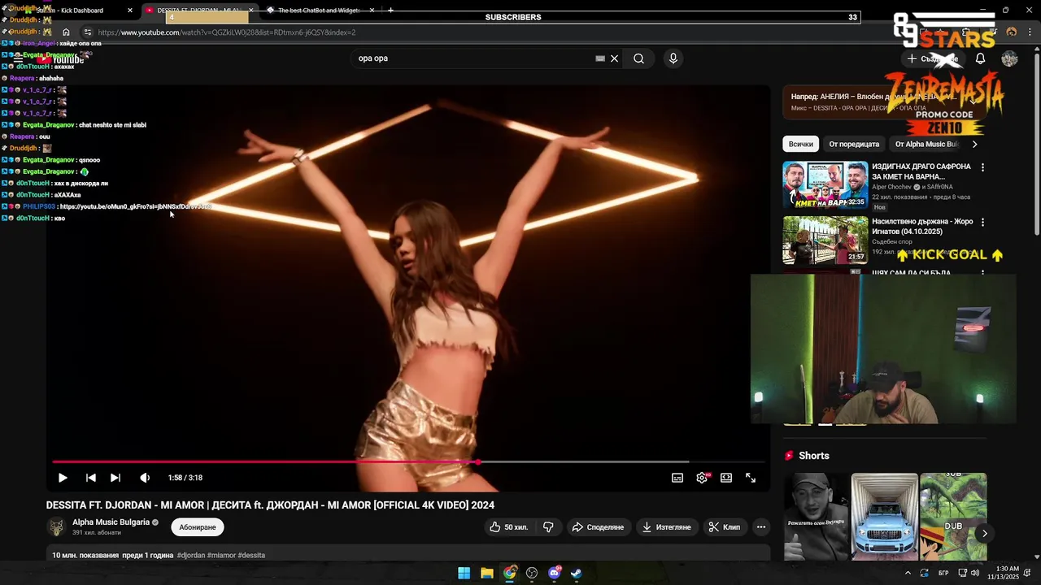Select the От Alpha Music Bulgaria chip
Viewport: 1041px width, 585px height.
click(x=926, y=144)
